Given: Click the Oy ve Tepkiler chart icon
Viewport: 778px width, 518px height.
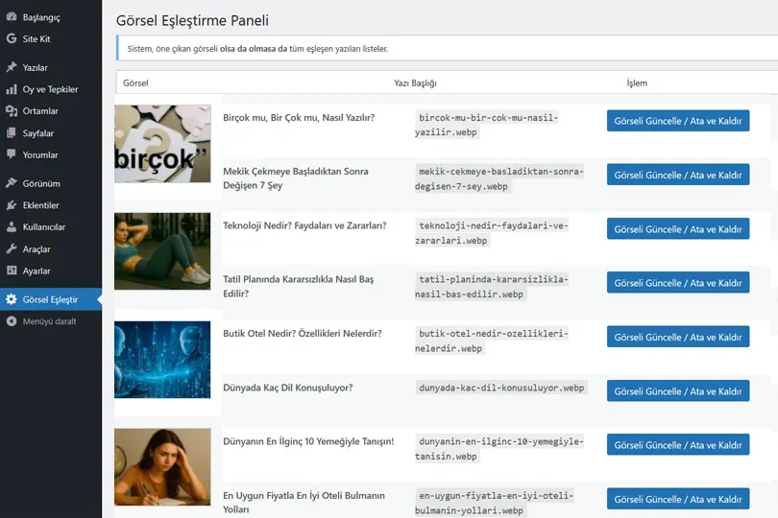Looking at the screenshot, I should tap(12, 89).
